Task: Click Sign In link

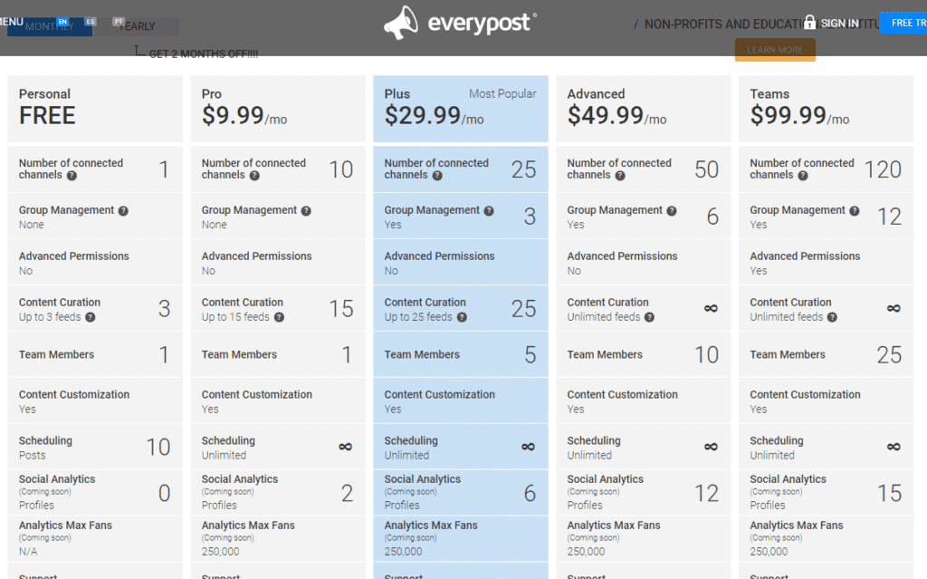Action: coord(839,23)
